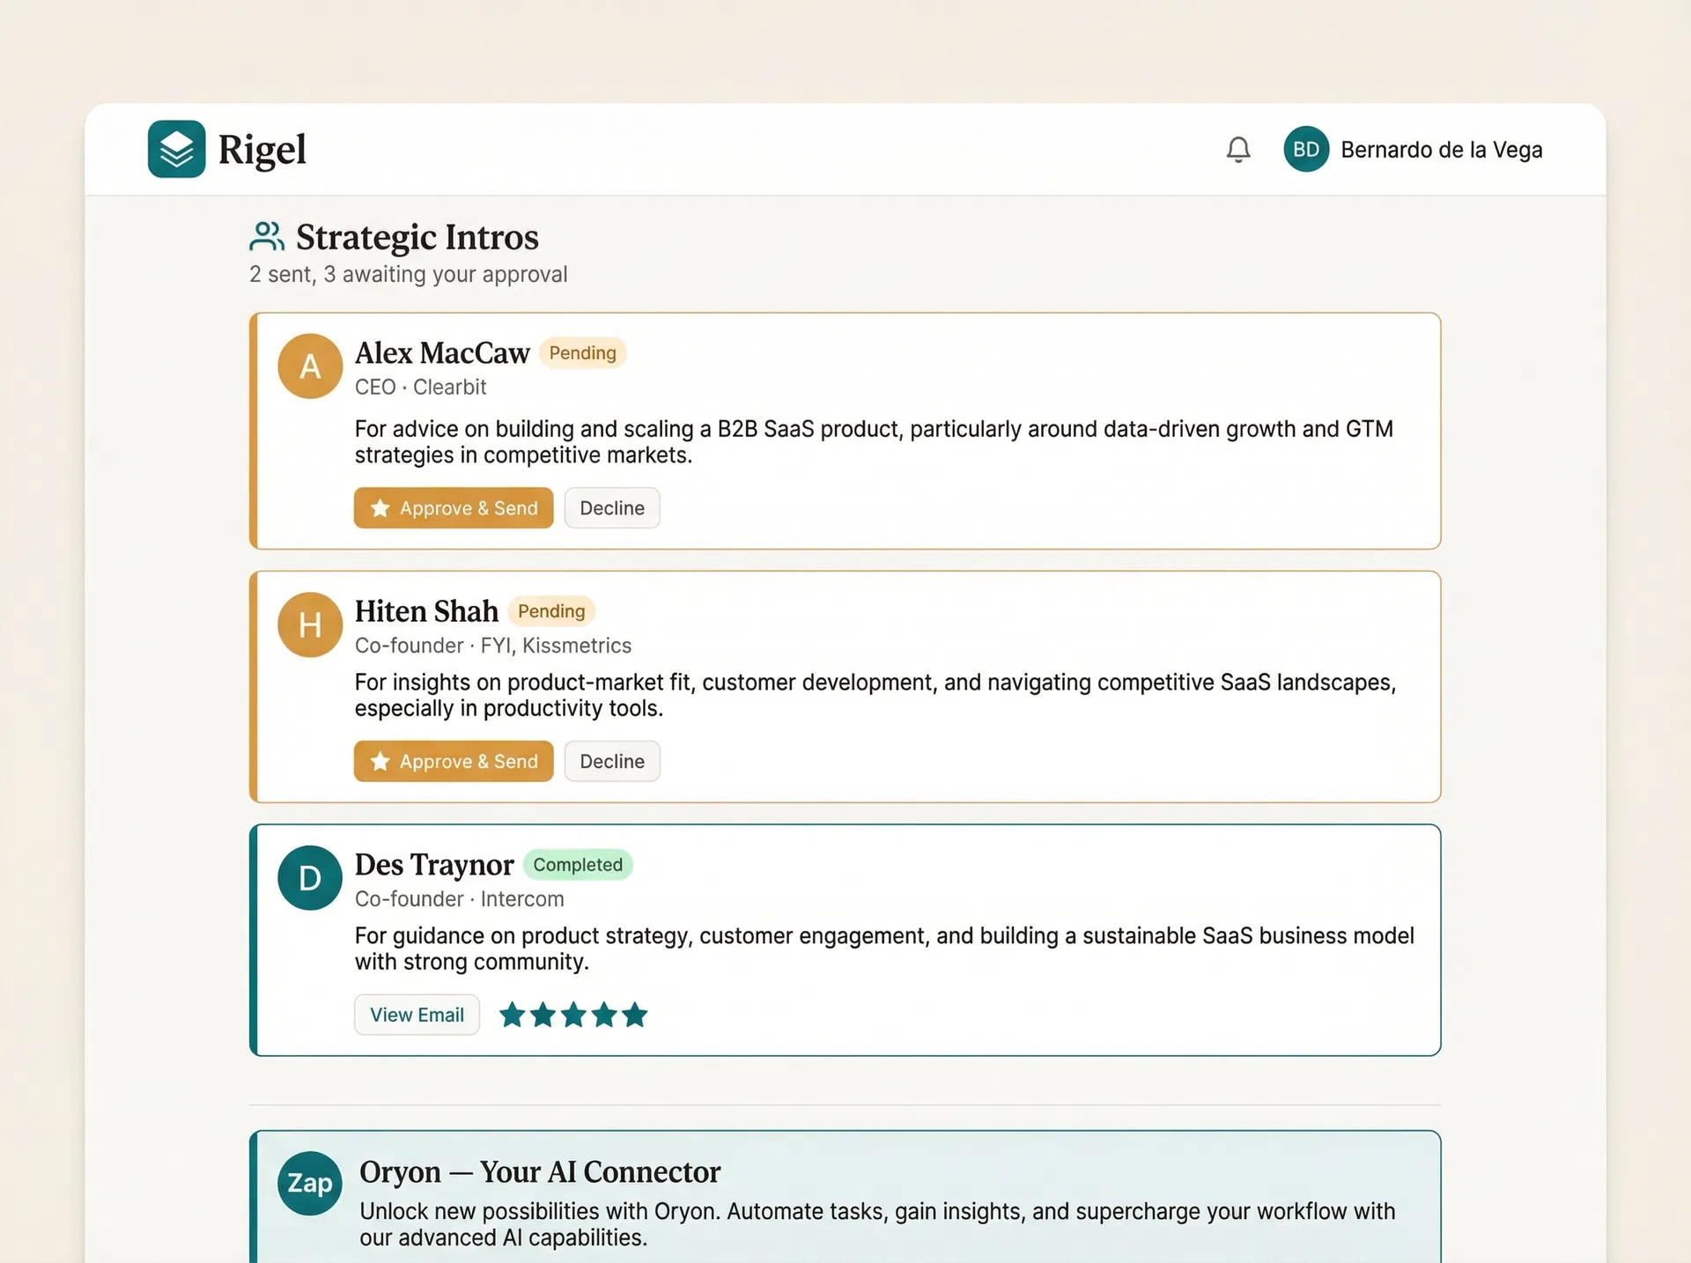This screenshot has width=1691, height=1263.
Task: Click the Rigel logo icon
Action: point(176,149)
